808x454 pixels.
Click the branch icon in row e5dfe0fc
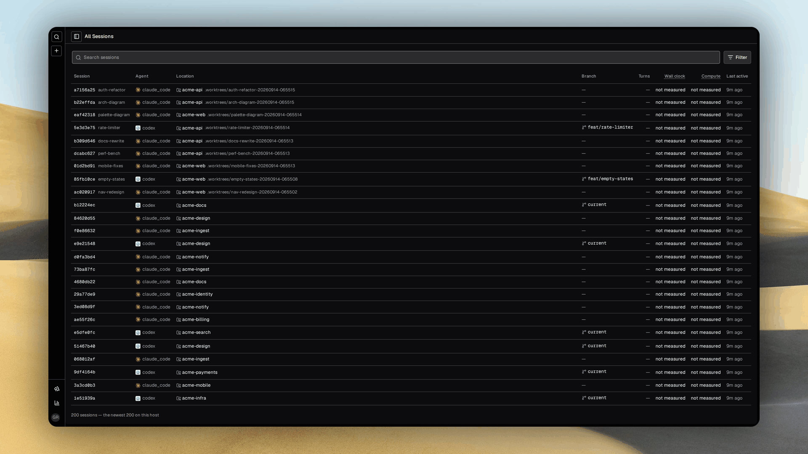tap(584, 332)
